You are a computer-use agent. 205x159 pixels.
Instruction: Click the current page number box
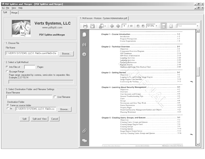pos(124,26)
